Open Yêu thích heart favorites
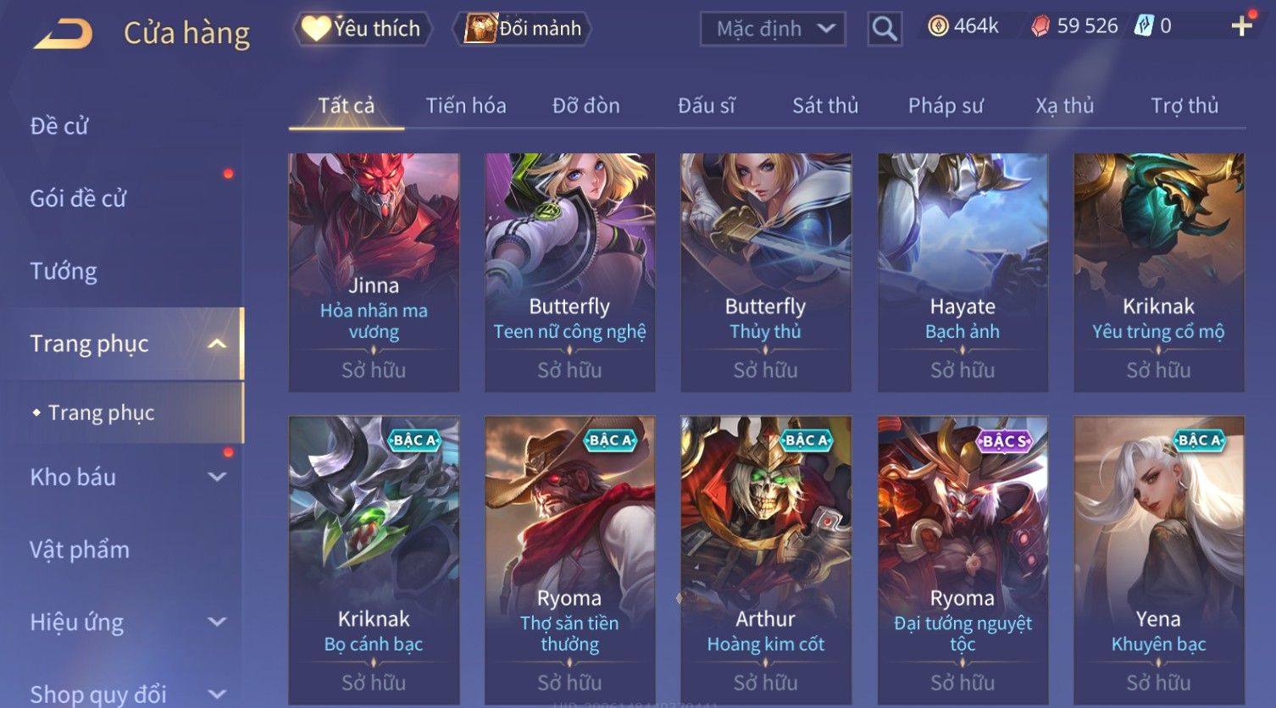1276x708 pixels. [363, 29]
